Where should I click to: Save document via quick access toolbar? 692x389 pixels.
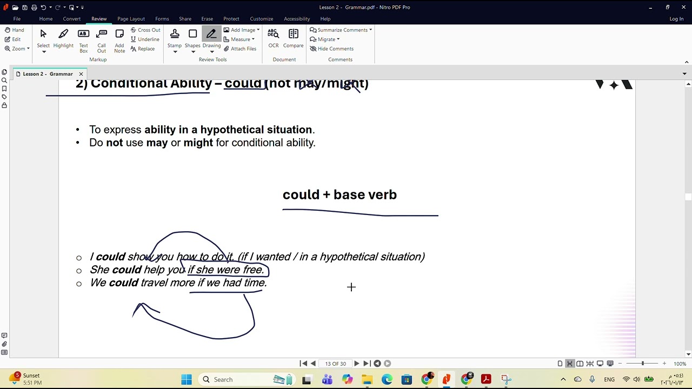pyautogui.click(x=25, y=8)
